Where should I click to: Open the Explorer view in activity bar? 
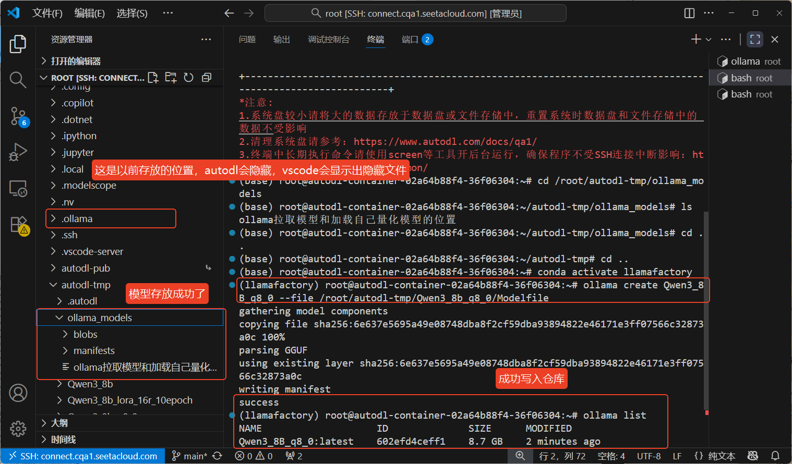[x=18, y=44]
